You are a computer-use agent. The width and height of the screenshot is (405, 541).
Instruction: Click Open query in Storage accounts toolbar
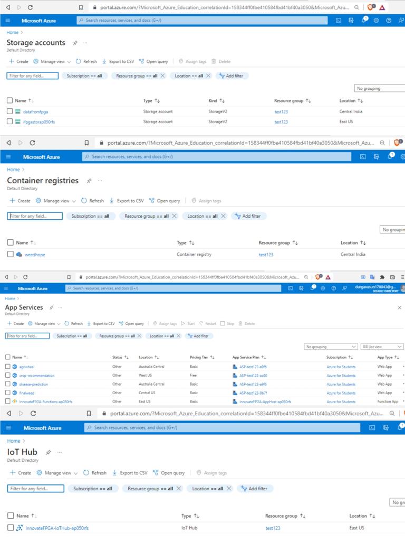[x=153, y=61]
